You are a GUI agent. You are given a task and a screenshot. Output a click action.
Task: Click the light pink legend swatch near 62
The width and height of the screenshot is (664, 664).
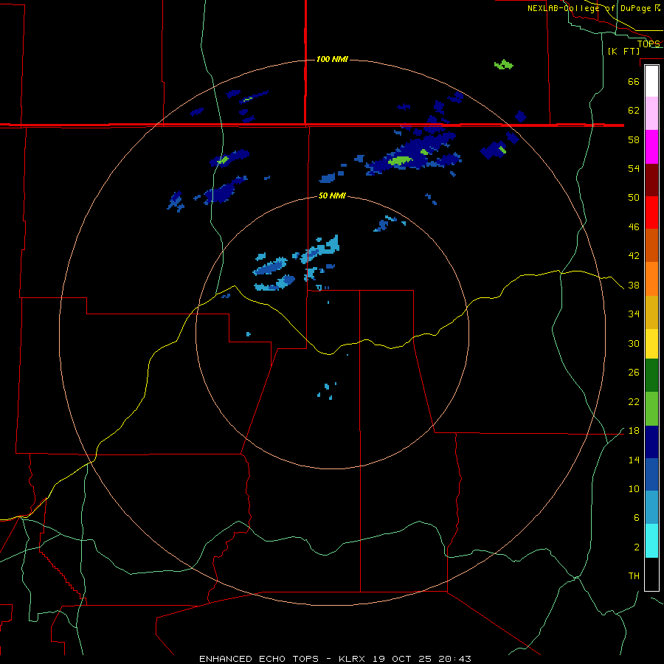click(x=651, y=114)
